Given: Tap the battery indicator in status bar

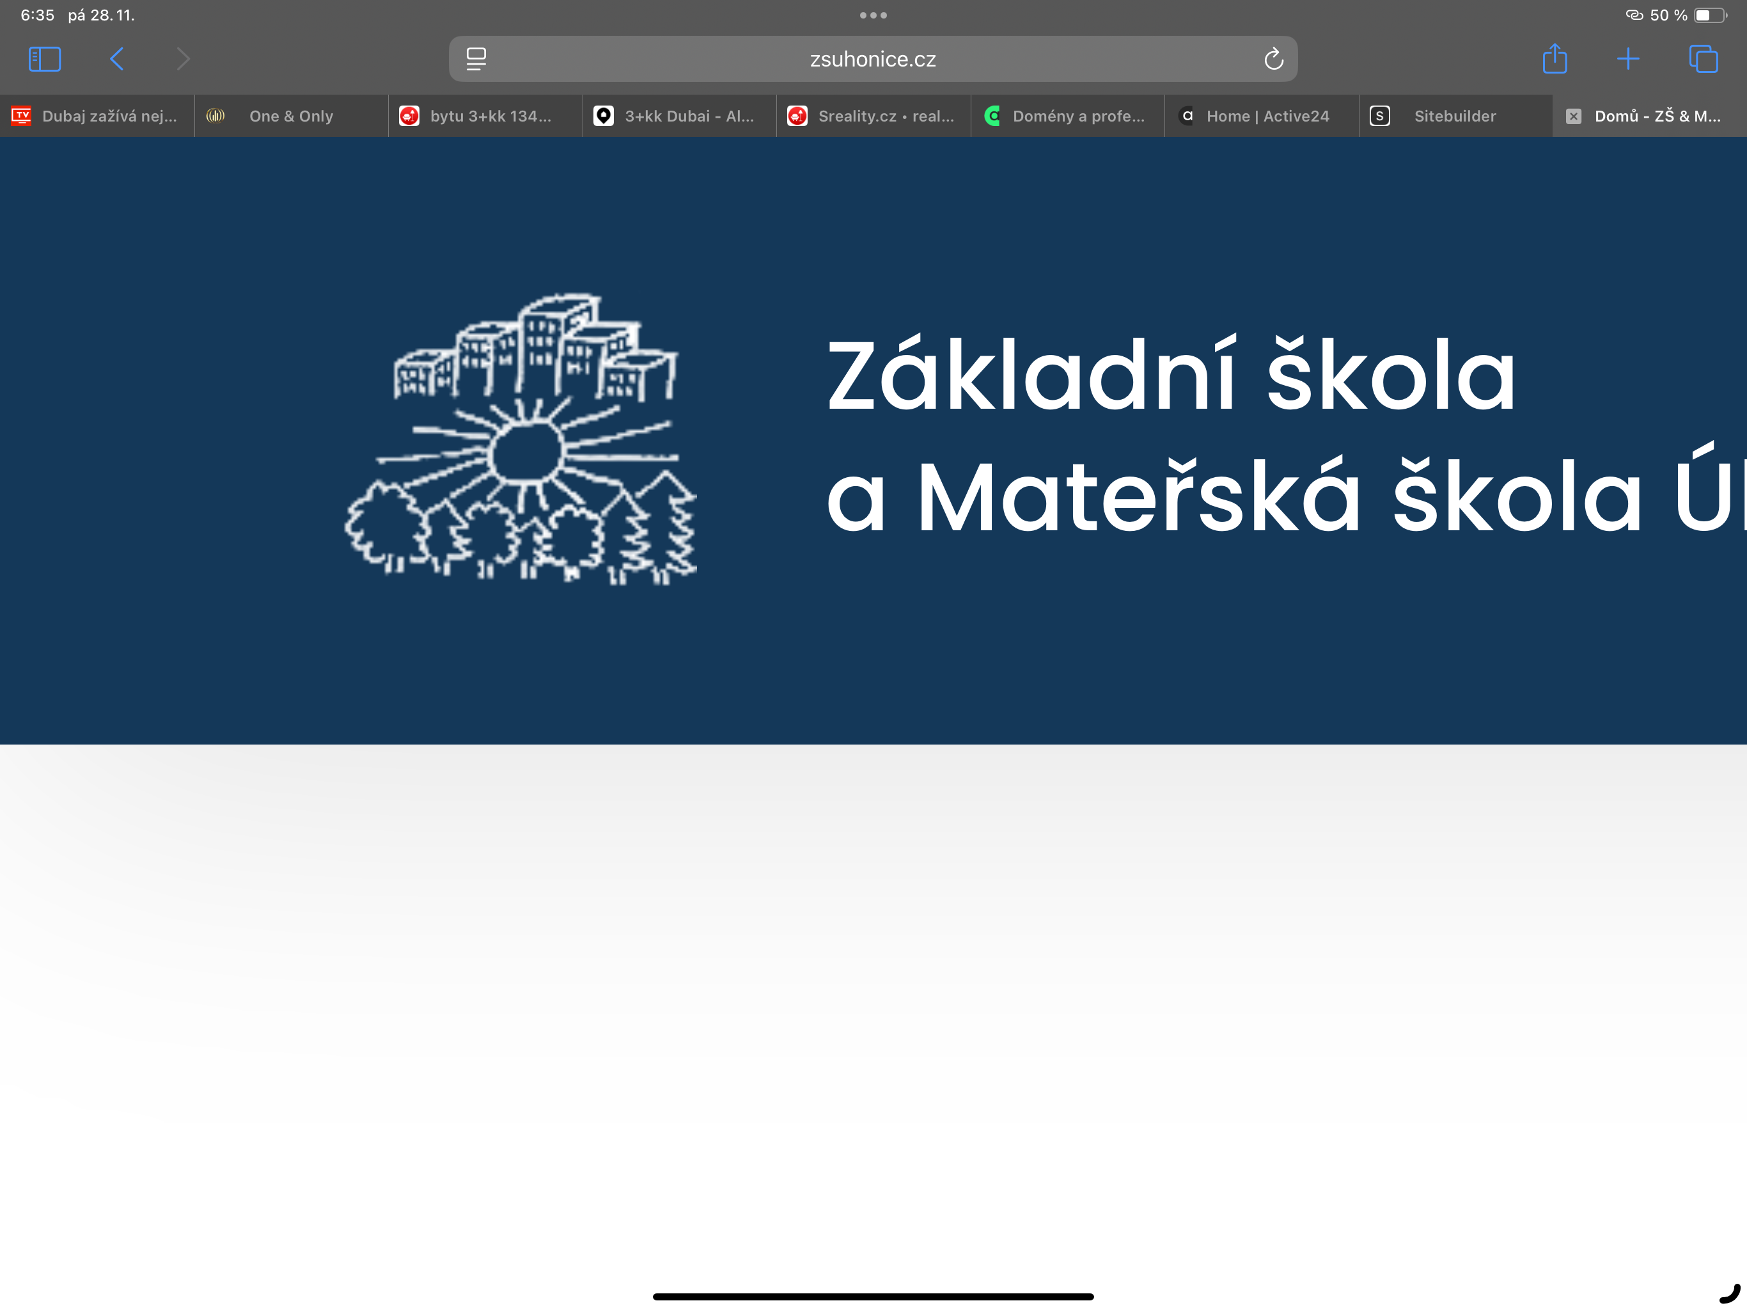Looking at the screenshot, I should (1711, 15).
